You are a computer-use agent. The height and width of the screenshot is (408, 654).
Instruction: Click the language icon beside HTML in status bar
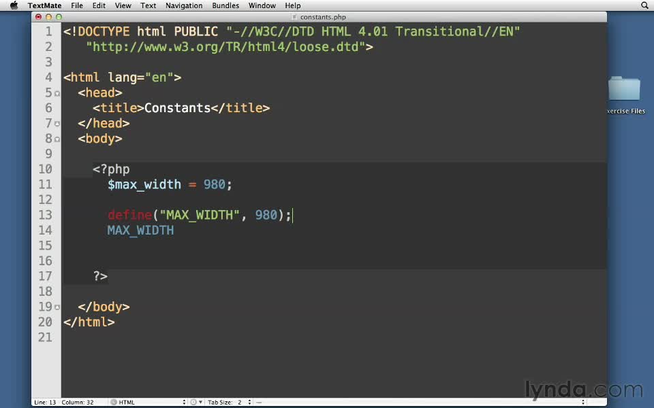coord(113,402)
